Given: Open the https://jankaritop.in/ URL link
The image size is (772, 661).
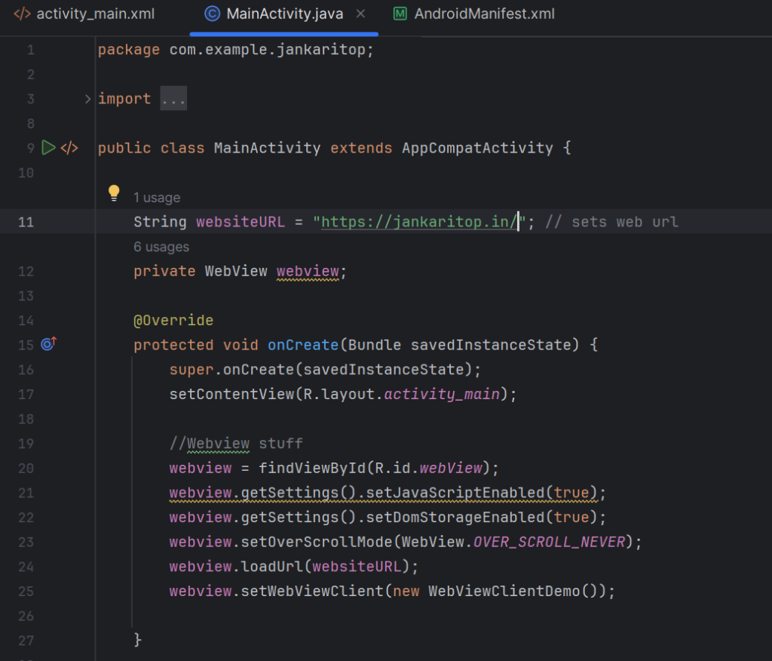Looking at the screenshot, I should point(419,222).
